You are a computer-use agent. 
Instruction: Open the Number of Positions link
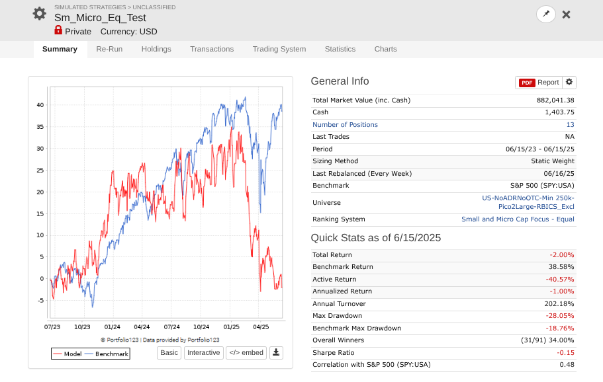tap(345, 125)
